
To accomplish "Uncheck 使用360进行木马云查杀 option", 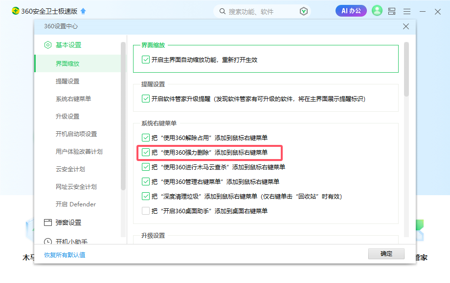I will click(145, 167).
